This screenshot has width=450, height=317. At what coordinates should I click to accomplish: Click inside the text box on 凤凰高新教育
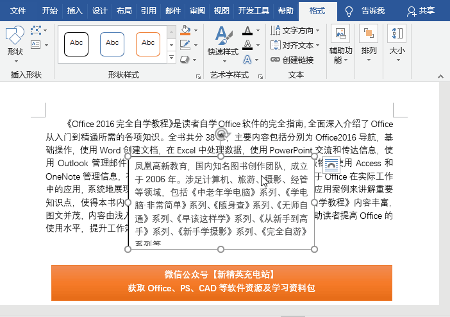(x=161, y=166)
